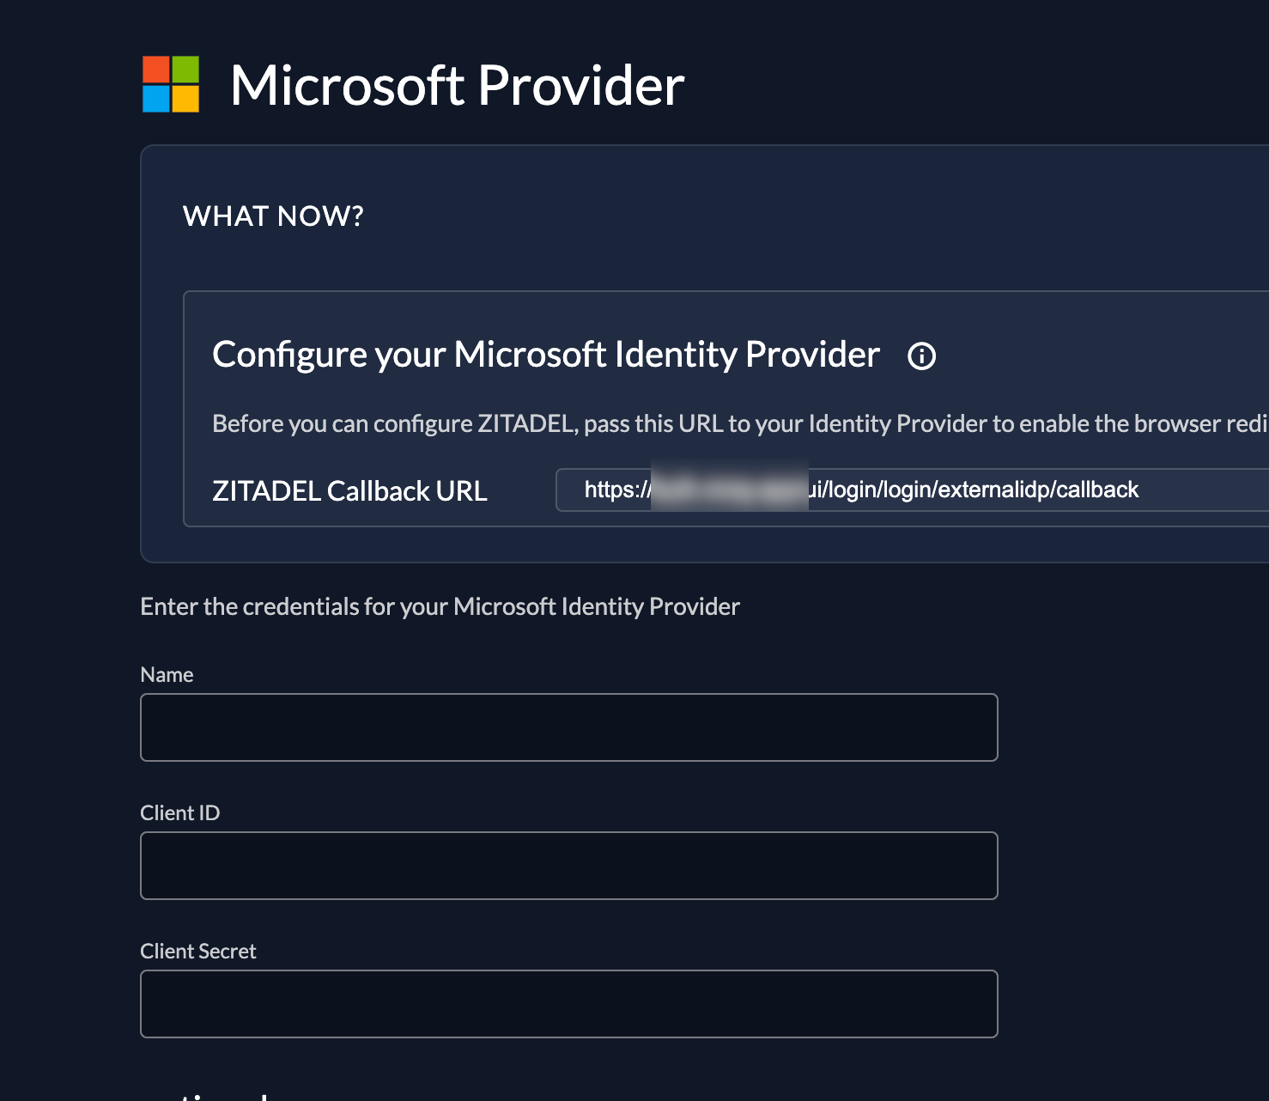Screen dimensions: 1269x1101
Task: Focus the Name input field
Action: [569, 727]
